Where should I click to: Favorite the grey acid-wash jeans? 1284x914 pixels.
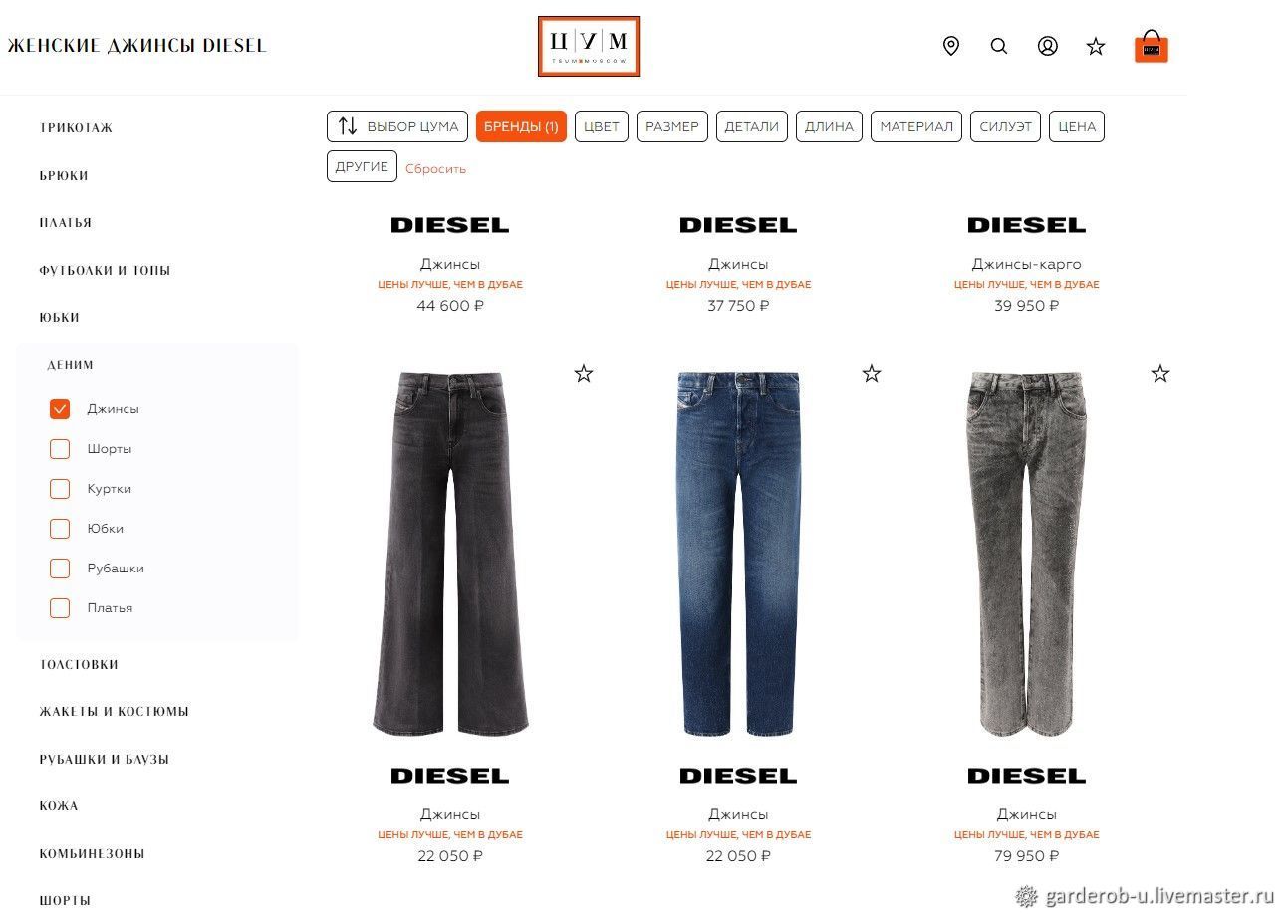[x=1160, y=374]
